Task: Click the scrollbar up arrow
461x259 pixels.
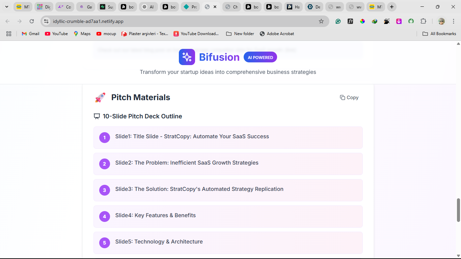Action: click(458, 44)
